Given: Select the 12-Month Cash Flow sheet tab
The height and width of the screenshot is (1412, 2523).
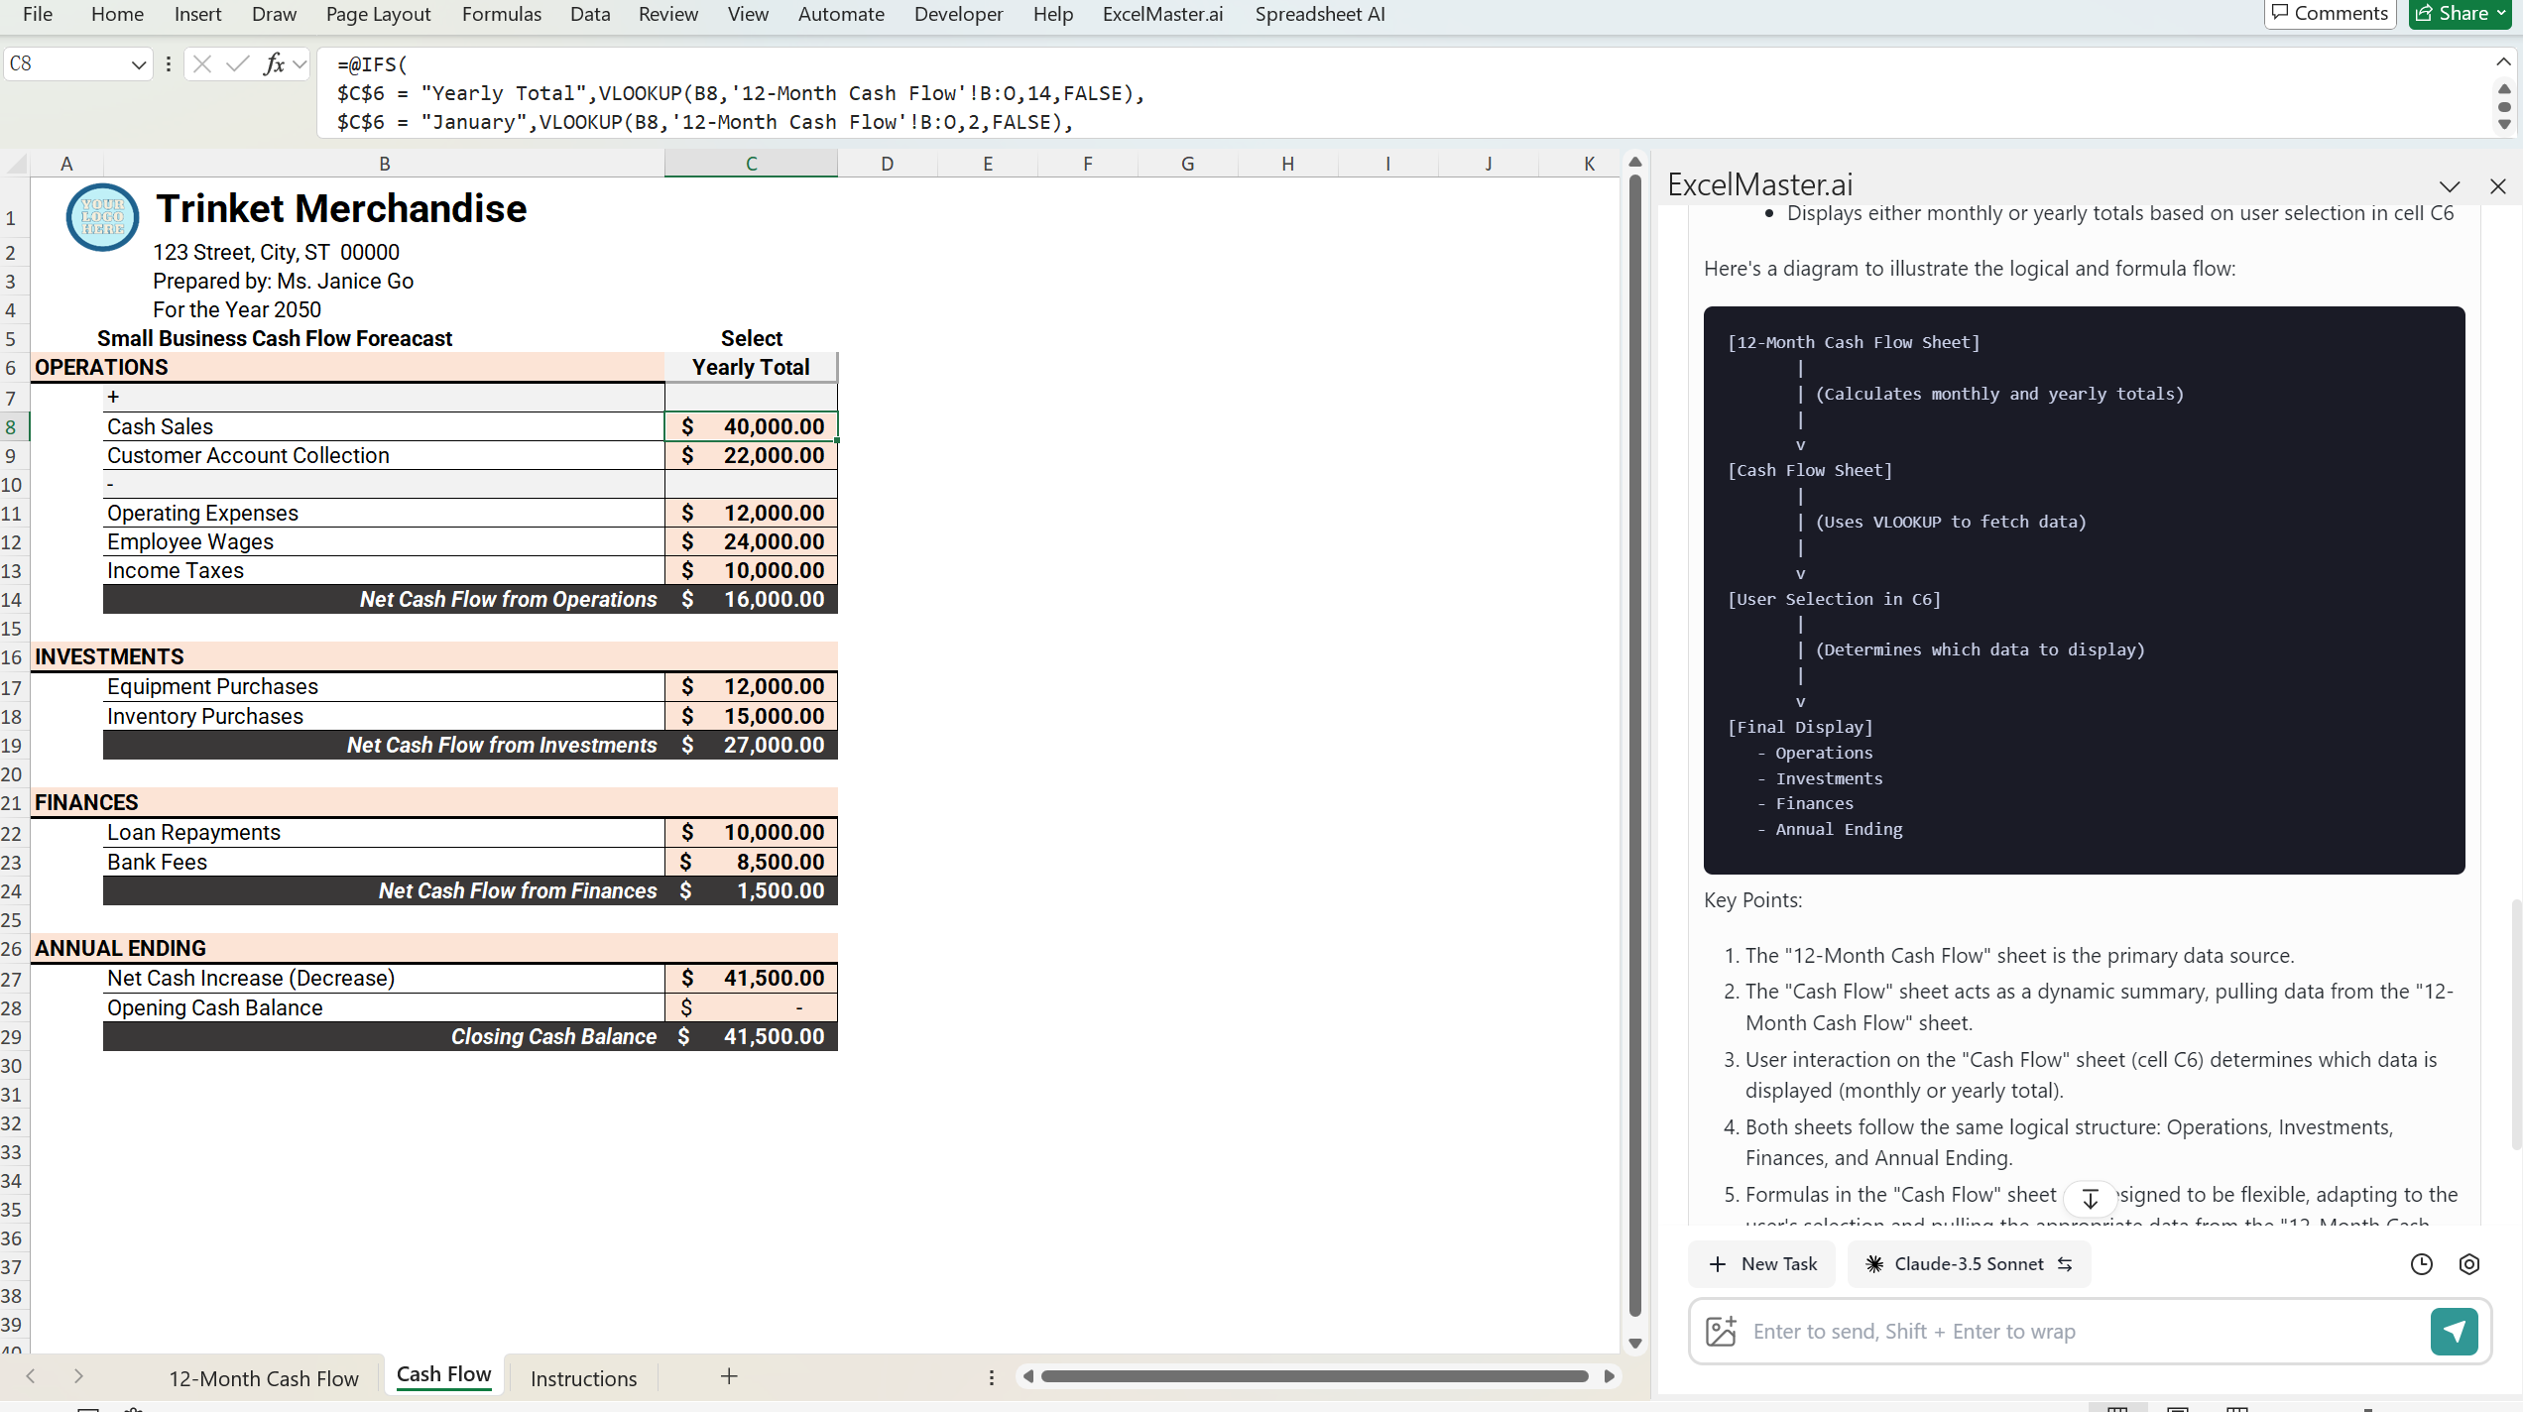Looking at the screenshot, I should point(263,1377).
